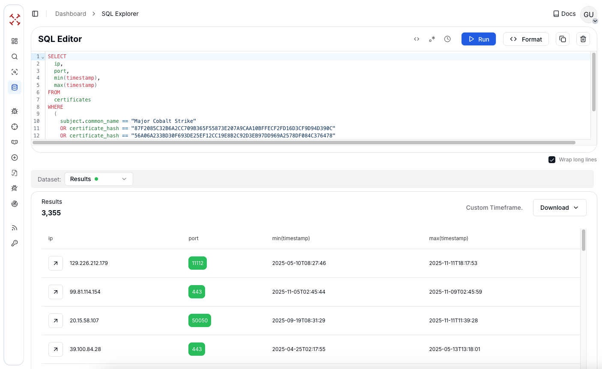The image size is (602, 369).
Task: Format the SQL query
Action: 526,39
